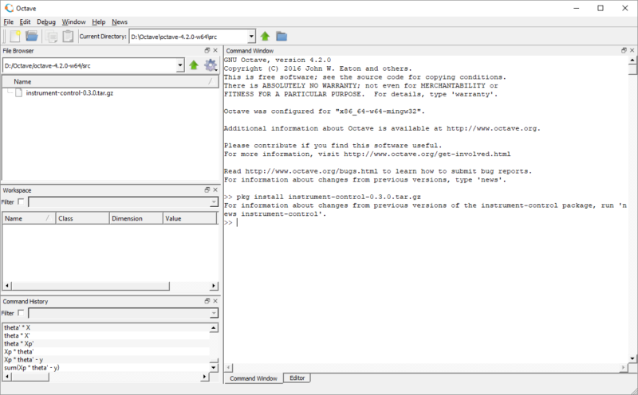Click in the Current Directory path field
638x395 pixels.
(x=189, y=37)
